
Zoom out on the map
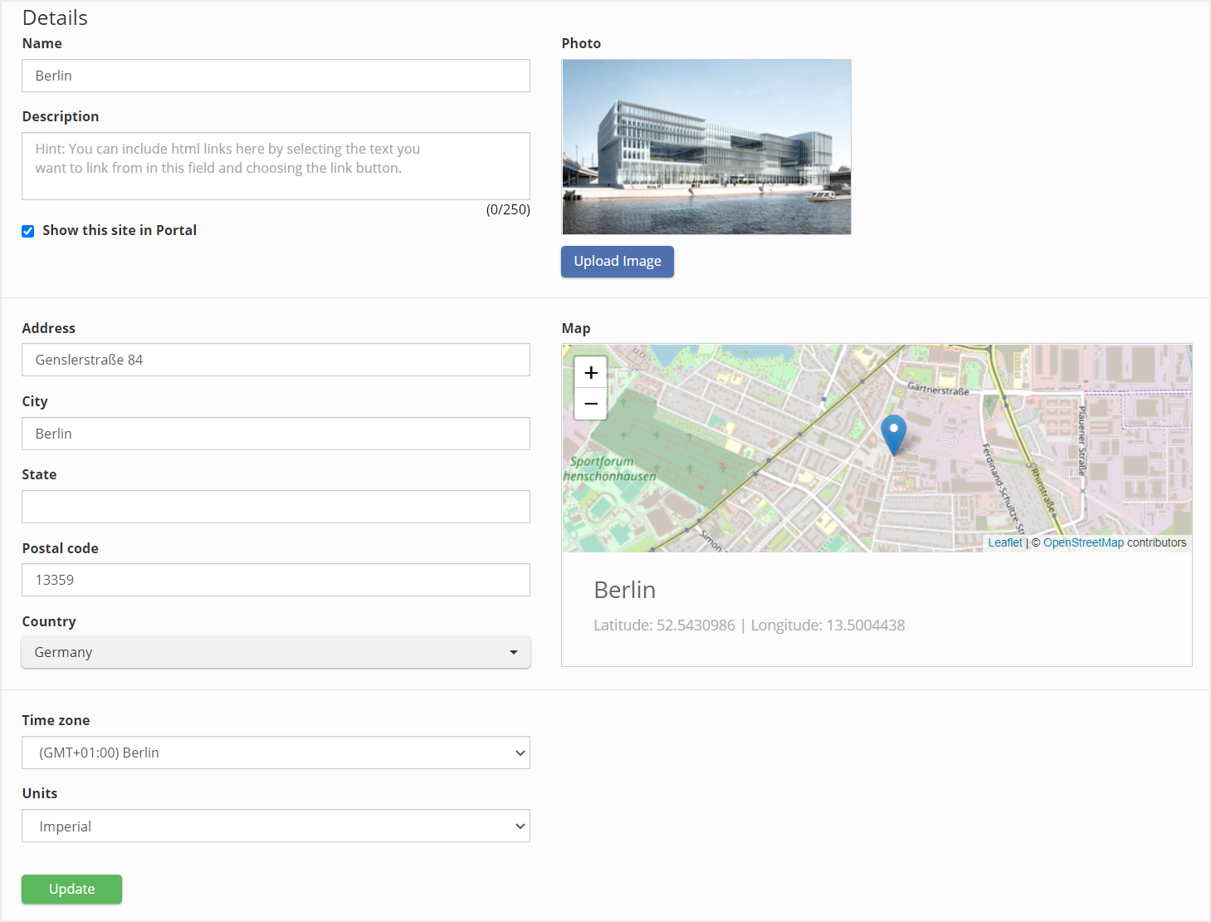pyautogui.click(x=590, y=404)
